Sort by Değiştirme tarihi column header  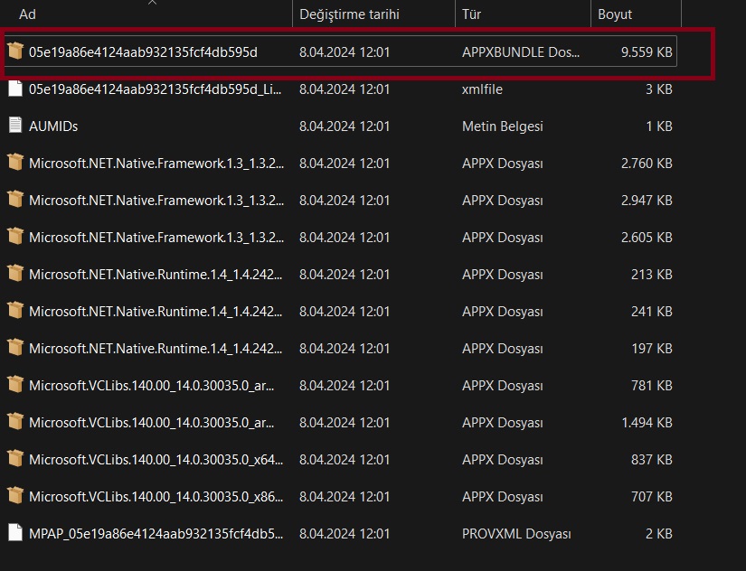click(x=350, y=14)
